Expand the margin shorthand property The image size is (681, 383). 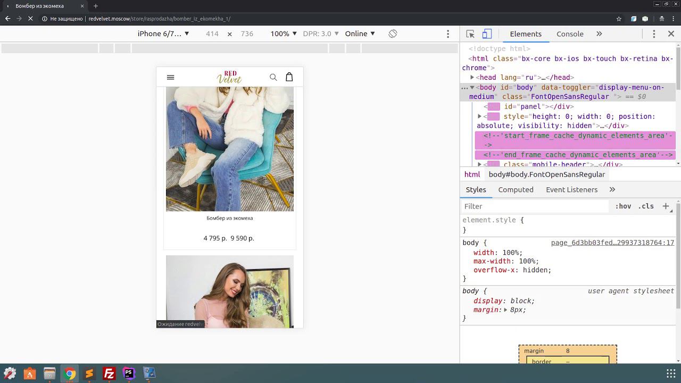pos(505,310)
